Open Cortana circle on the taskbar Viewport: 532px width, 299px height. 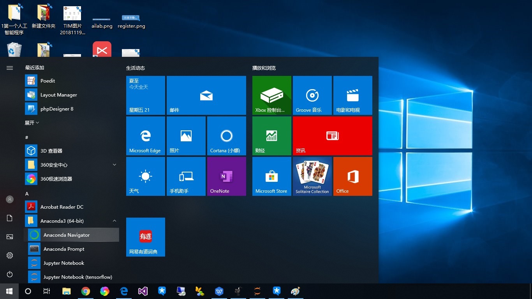click(28, 291)
